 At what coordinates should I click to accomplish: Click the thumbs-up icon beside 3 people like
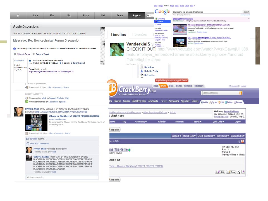[x=28, y=139]
